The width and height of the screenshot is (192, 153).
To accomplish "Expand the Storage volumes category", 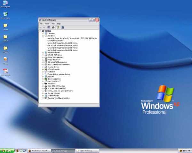I will (x=43, y=93).
